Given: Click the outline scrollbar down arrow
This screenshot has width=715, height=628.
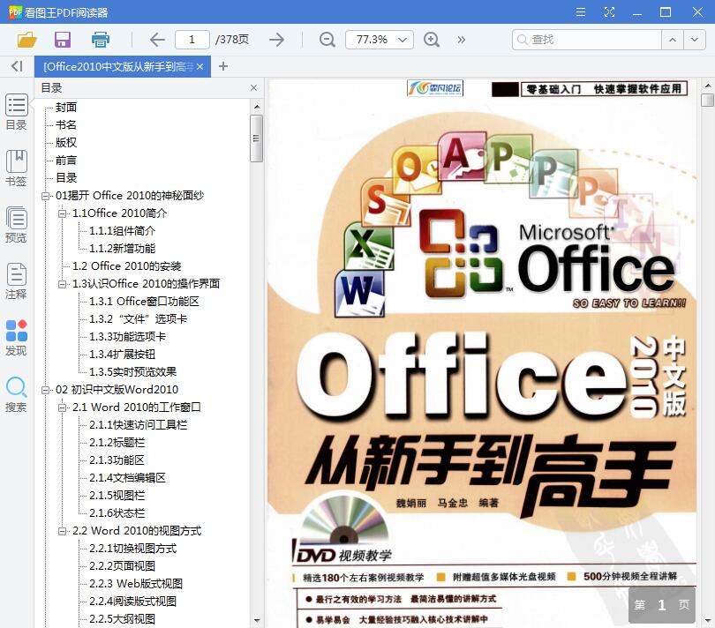Looking at the screenshot, I should click(256, 620).
